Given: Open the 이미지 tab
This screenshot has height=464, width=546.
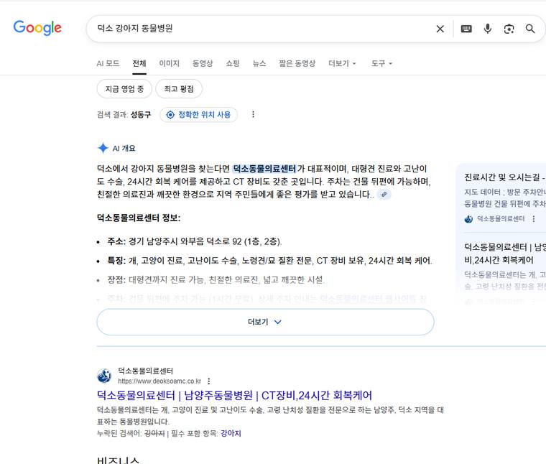Looking at the screenshot, I should pyautogui.click(x=170, y=63).
